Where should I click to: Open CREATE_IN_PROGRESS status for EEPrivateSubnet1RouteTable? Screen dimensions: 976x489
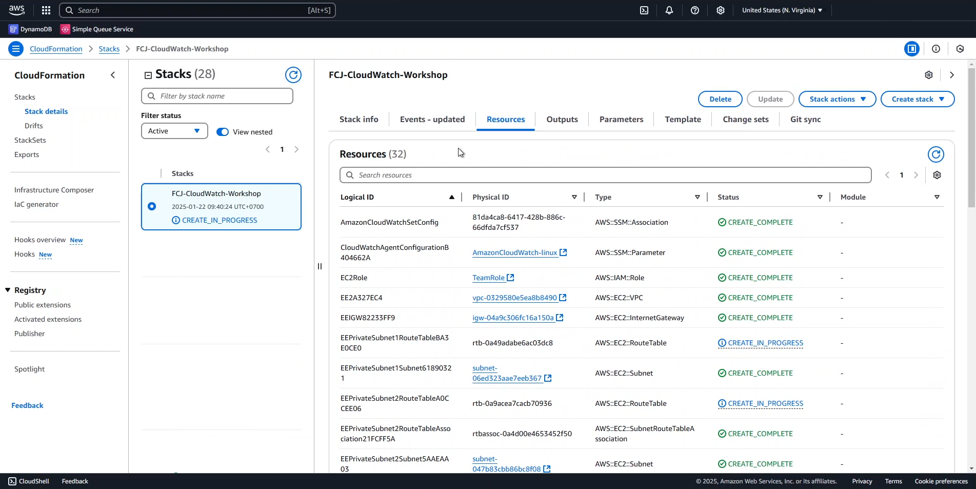click(x=761, y=343)
